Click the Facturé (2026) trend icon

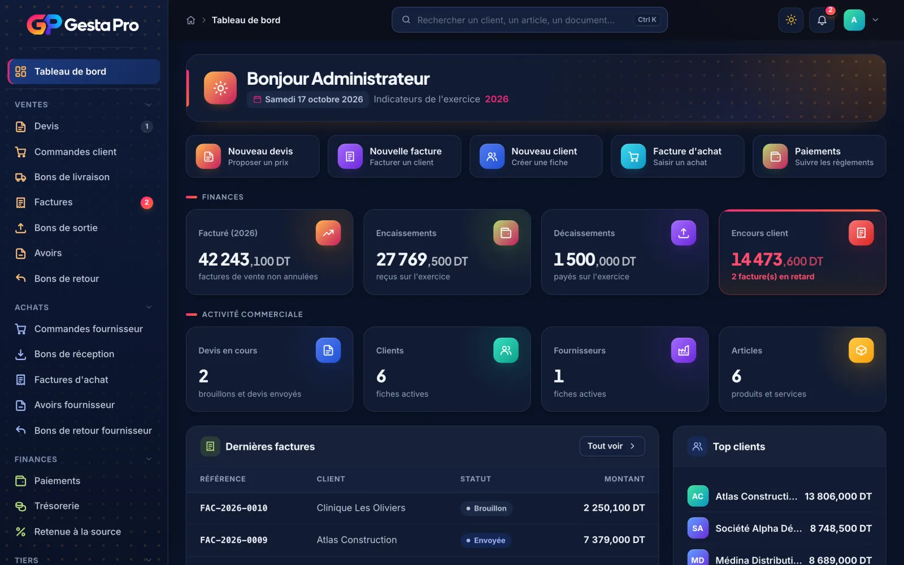[x=328, y=233]
